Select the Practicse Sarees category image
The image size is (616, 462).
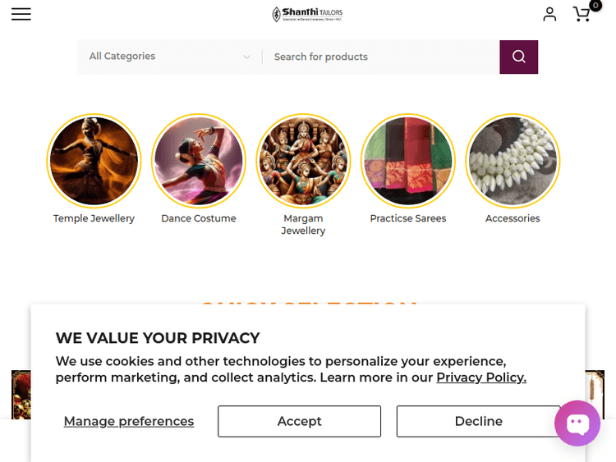[408, 161]
